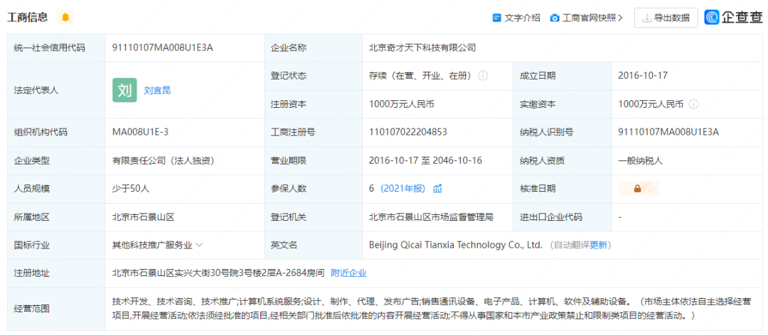This screenshot has height=335, width=768.
Task: Click the orange bell notification icon
Action: coord(65,18)
